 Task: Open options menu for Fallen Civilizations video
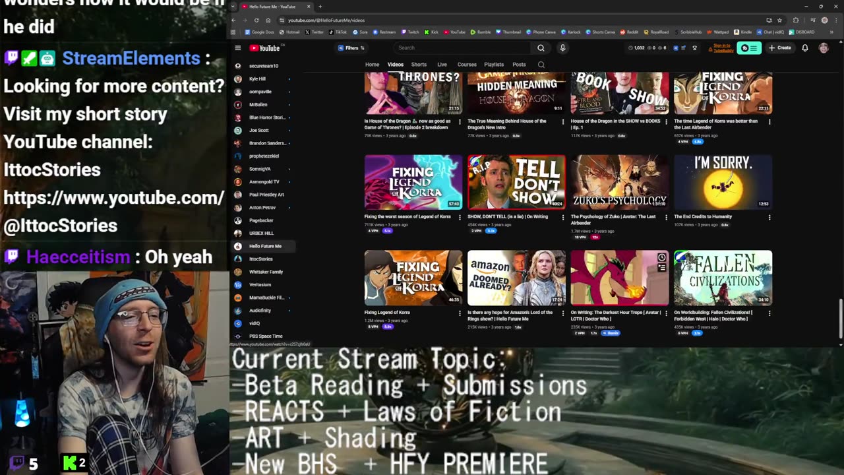pyautogui.click(x=769, y=313)
